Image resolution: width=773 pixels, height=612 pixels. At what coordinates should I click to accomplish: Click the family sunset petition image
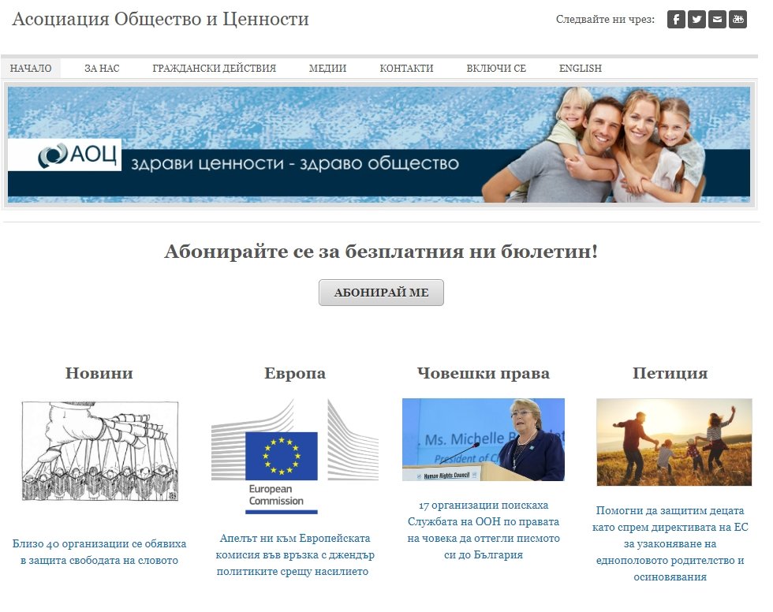click(x=674, y=442)
